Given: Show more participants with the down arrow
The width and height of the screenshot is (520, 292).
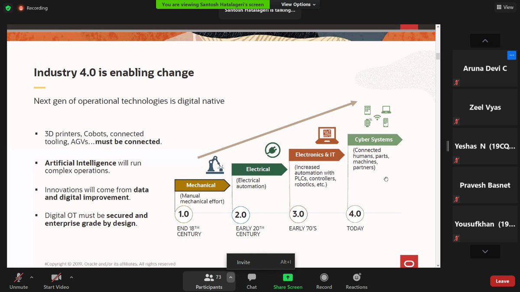Looking at the screenshot, I should click(x=485, y=251).
